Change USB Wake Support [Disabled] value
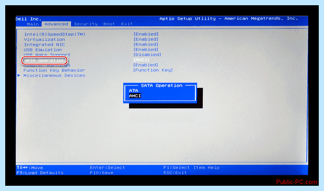This screenshot has height=191, width=324. [x=147, y=54]
